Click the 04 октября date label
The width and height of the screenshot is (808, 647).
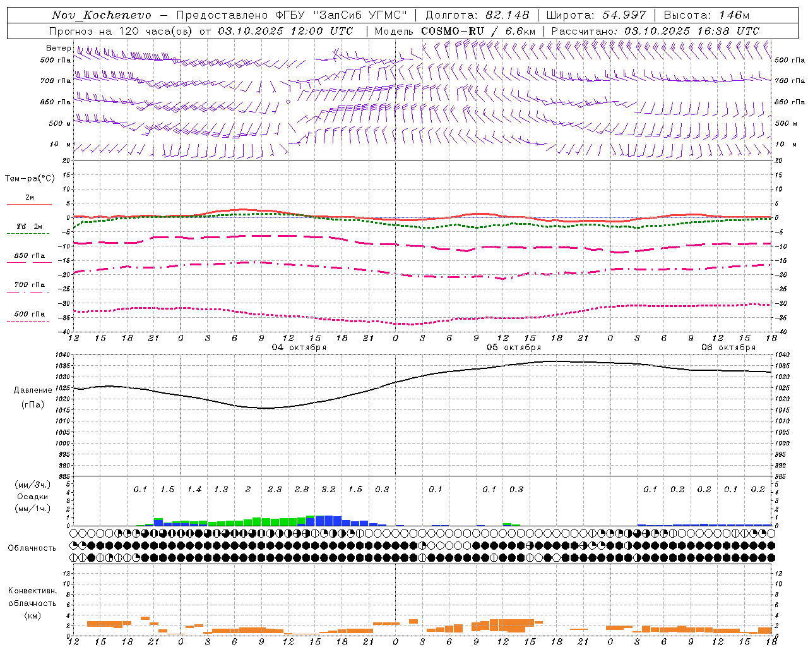(299, 348)
